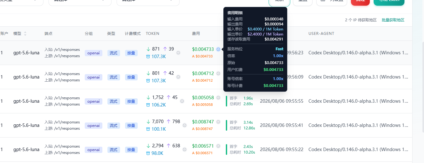This screenshot has width=424, height=163.
Task: Click the green down arrow beside 1,752
Action: coord(148,97)
